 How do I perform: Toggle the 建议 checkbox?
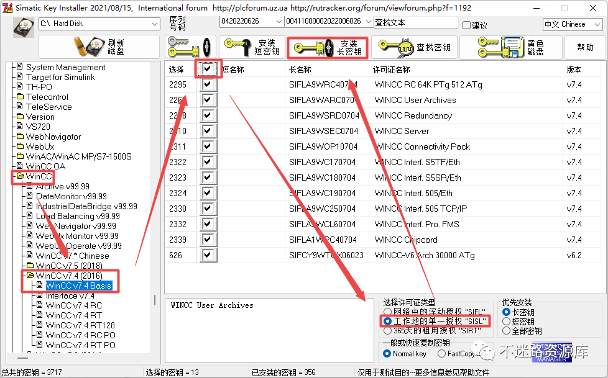(x=466, y=25)
